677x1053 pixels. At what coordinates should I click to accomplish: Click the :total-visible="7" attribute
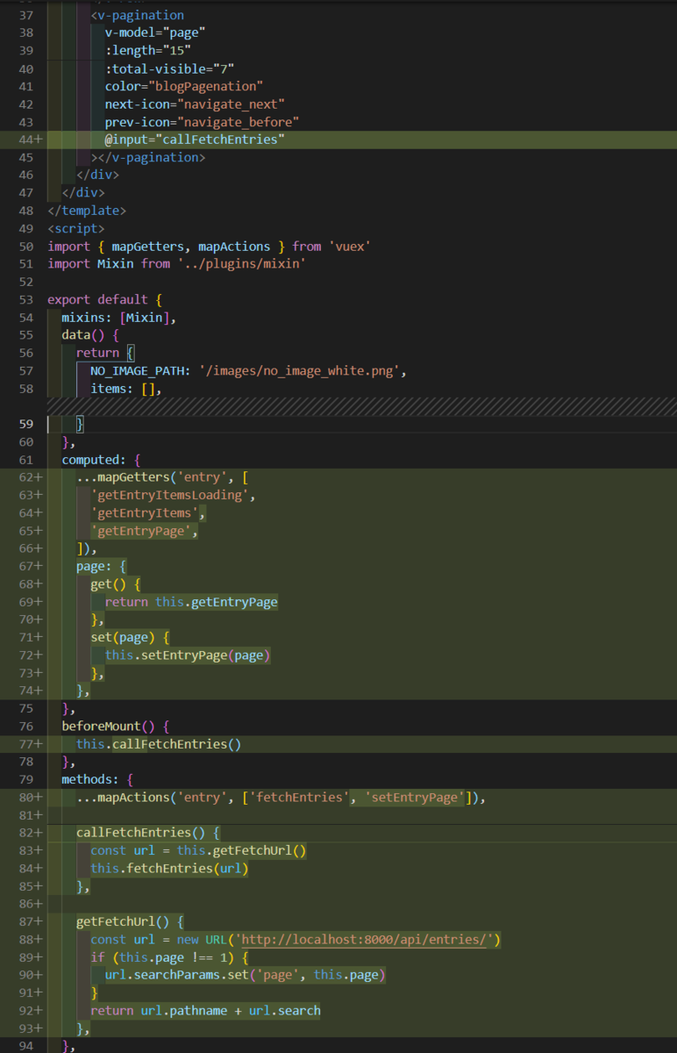[170, 68]
